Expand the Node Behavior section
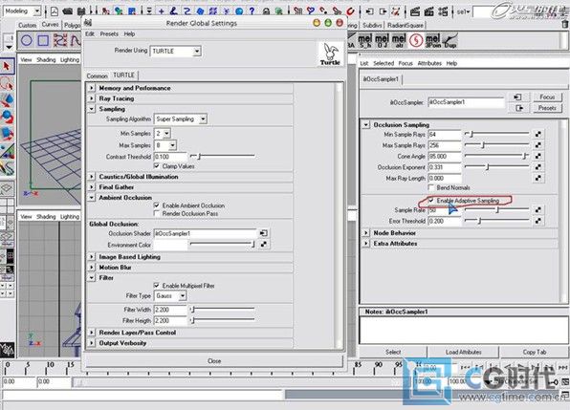 [x=366, y=233]
